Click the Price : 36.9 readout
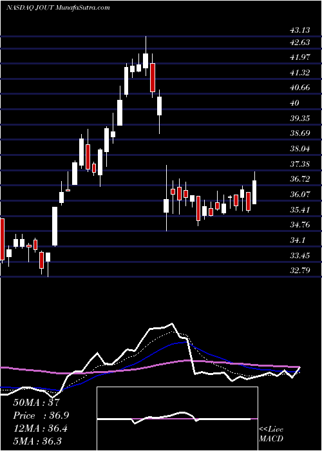 tap(41, 416)
